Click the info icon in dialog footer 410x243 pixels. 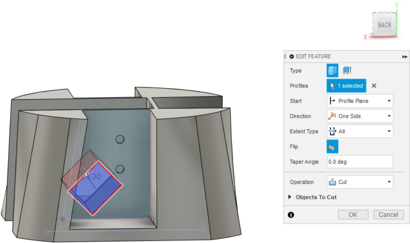pyautogui.click(x=291, y=215)
